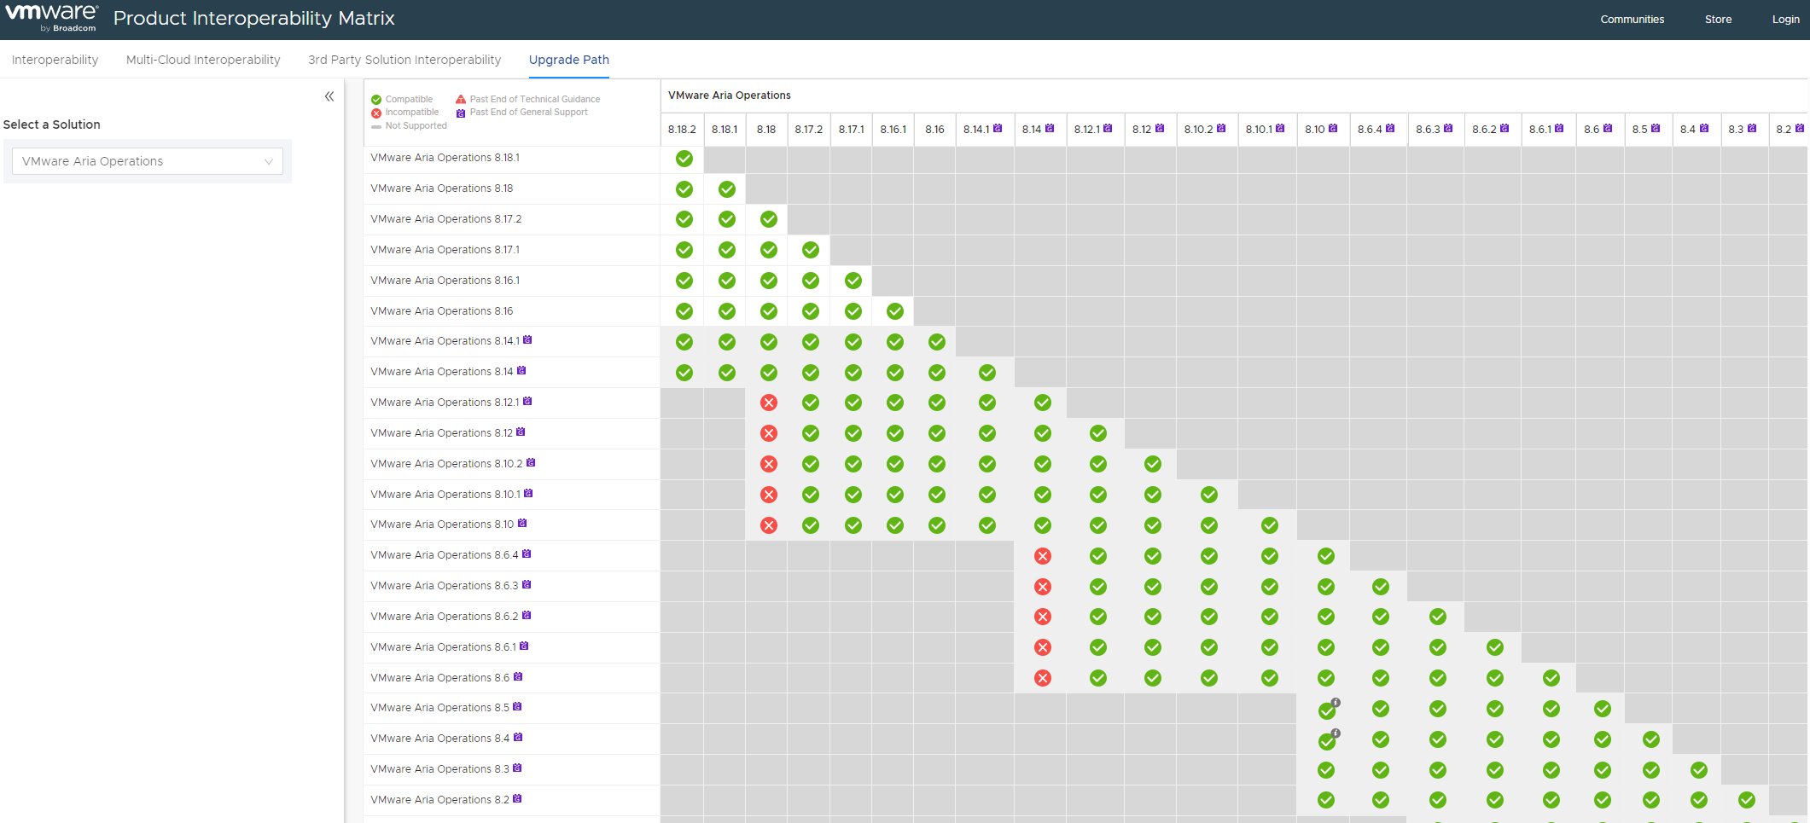Select row label VMware Aria Operations 8.16
Image resolution: width=1810 pixels, height=823 pixels.
442,311
